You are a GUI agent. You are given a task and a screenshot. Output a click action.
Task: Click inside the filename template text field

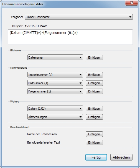coord(70,37)
